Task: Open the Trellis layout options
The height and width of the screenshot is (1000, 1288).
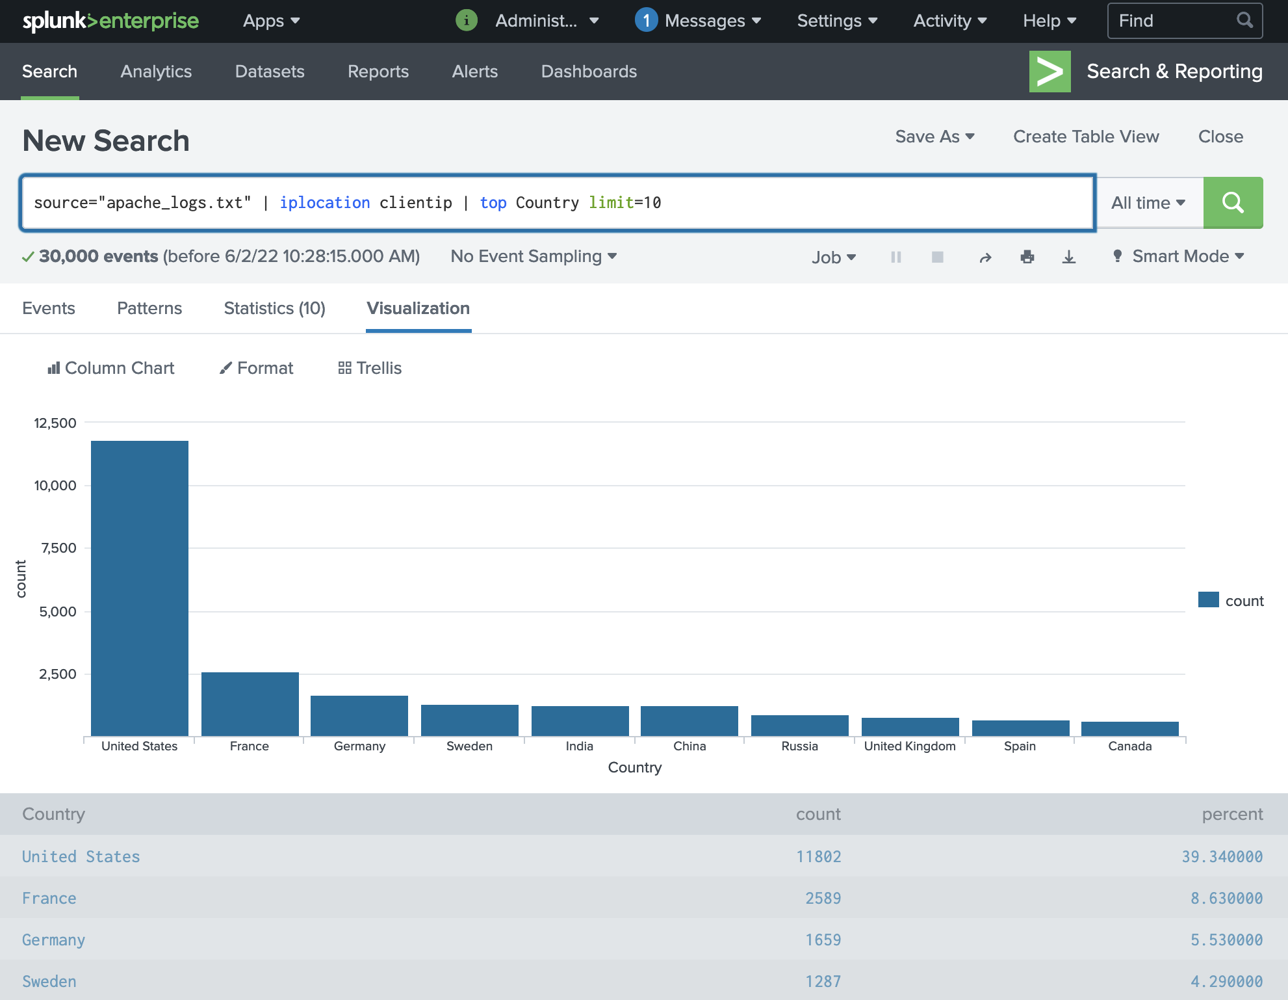Action: click(370, 368)
